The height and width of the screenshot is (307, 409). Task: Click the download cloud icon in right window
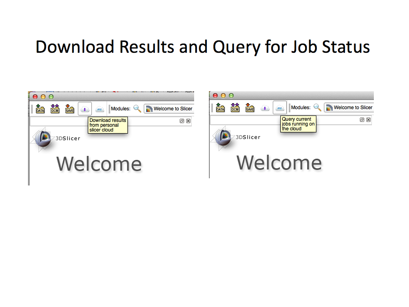click(264, 108)
